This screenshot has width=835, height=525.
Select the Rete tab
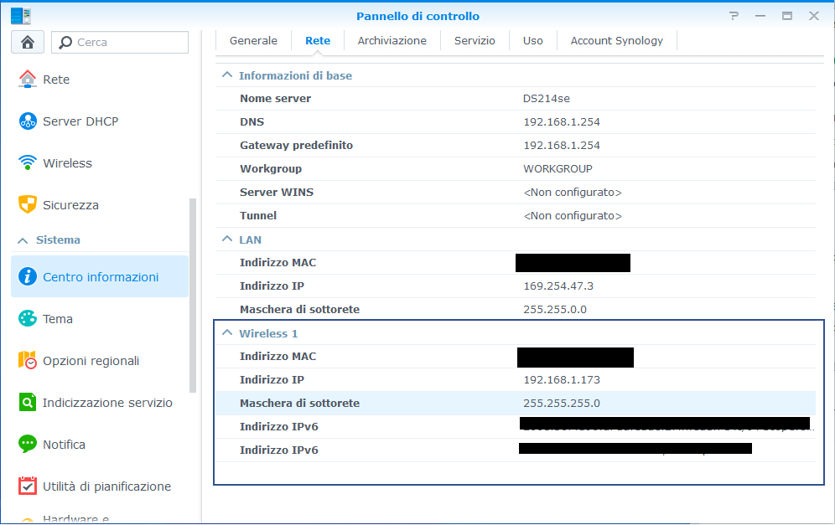318,40
